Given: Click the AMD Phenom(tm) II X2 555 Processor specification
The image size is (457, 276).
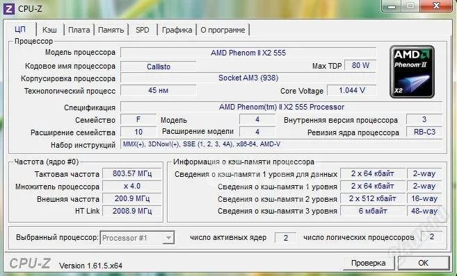Looking at the screenshot, I should click(x=282, y=107).
